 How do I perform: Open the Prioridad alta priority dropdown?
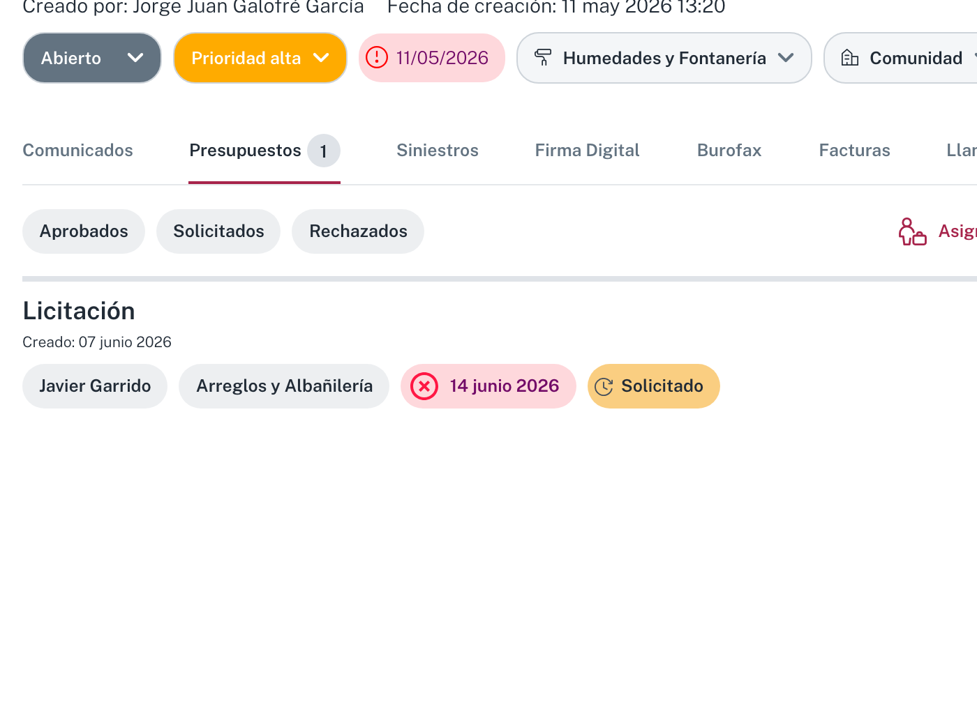260,58
